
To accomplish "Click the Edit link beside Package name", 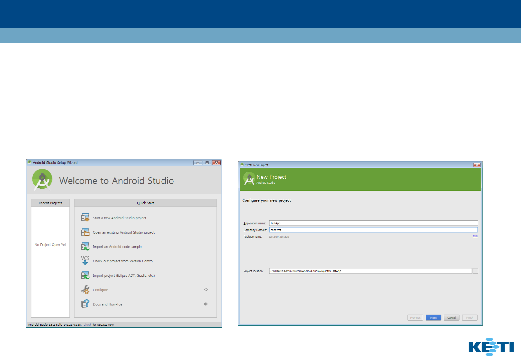I will click(475, 237).
